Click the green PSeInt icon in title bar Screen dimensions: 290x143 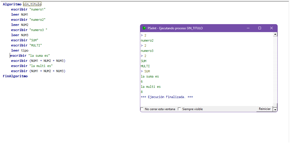144,28
